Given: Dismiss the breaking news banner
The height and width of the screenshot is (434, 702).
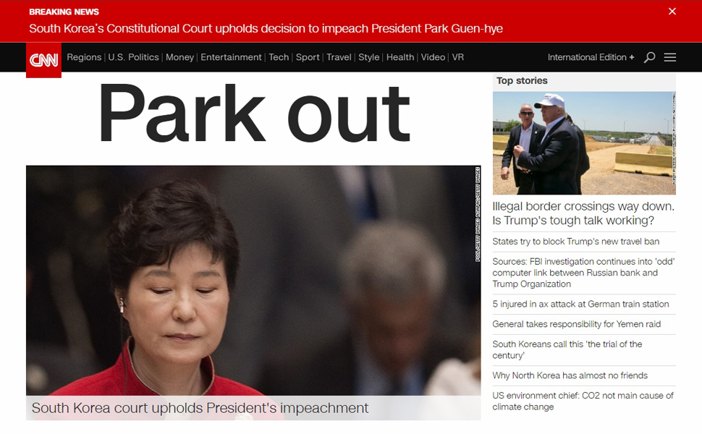Looking at the screenshot, I should (672, 11).
